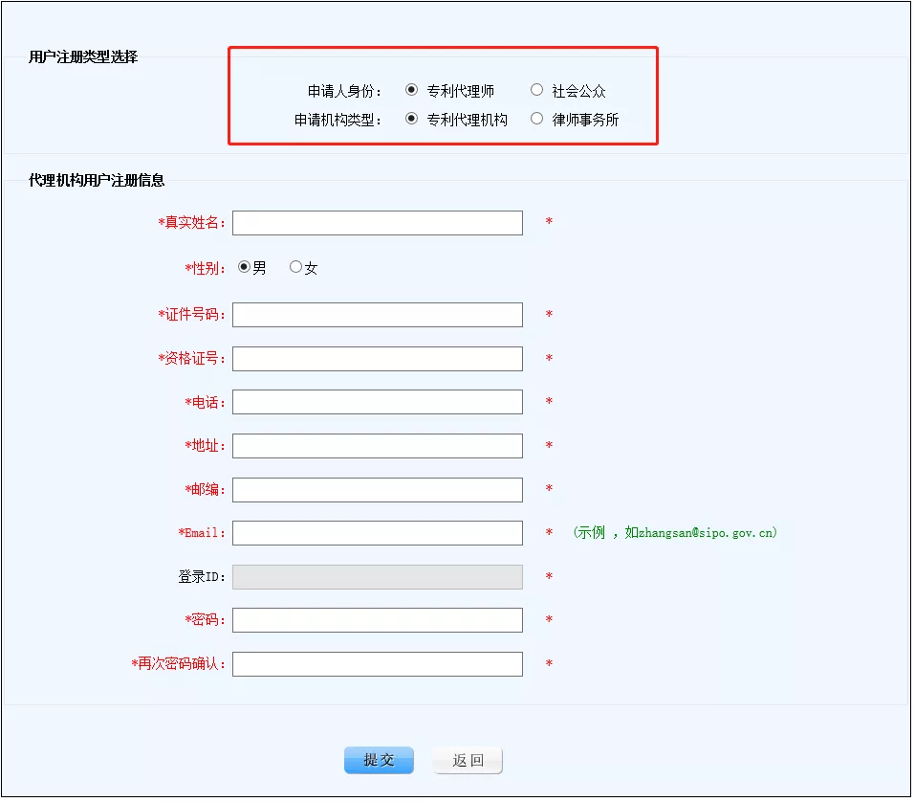Select 专利代理机构 organization type radio

(x=411, y=119)
